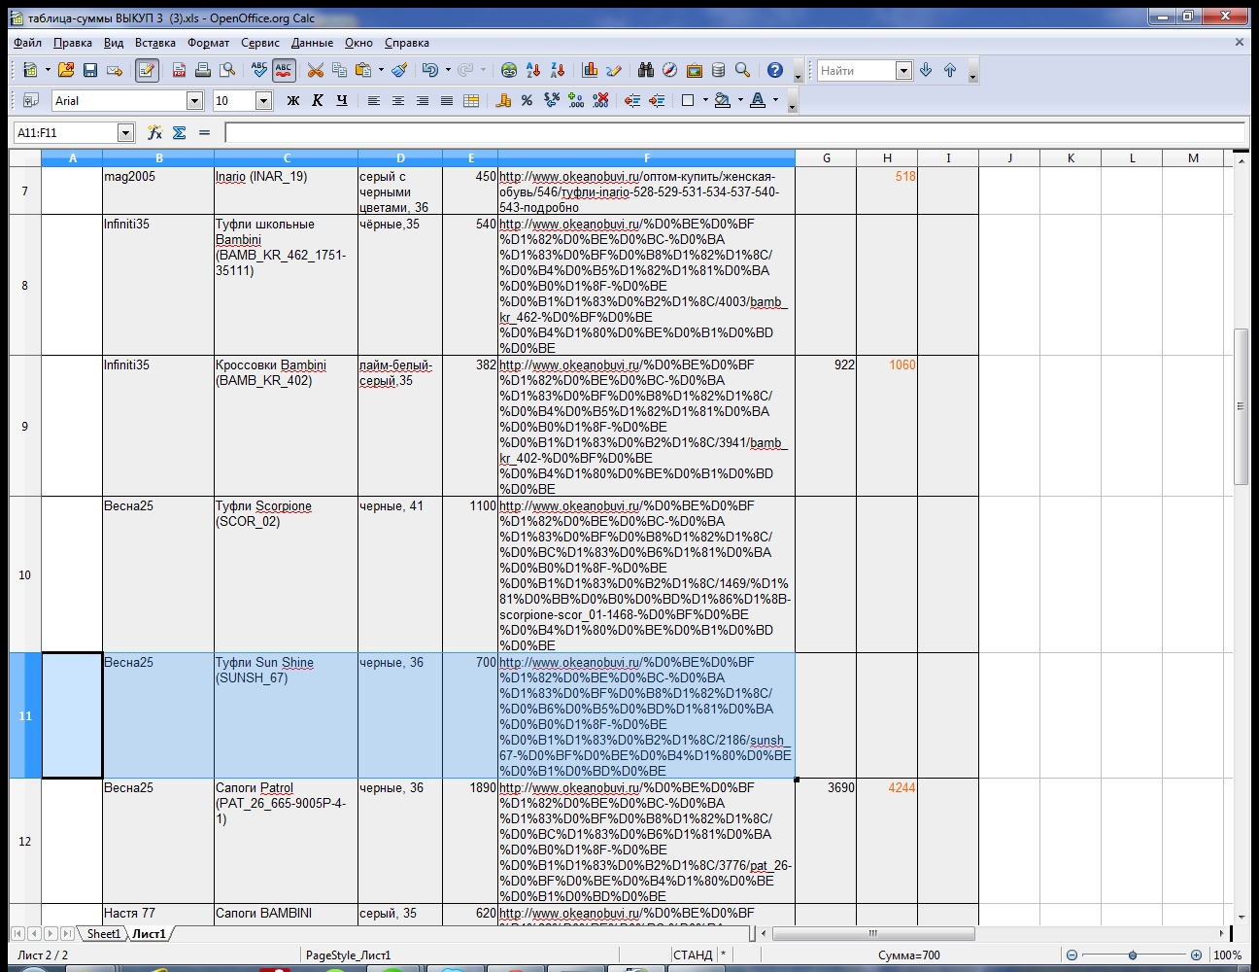Apply Percent number format icon

527,100
